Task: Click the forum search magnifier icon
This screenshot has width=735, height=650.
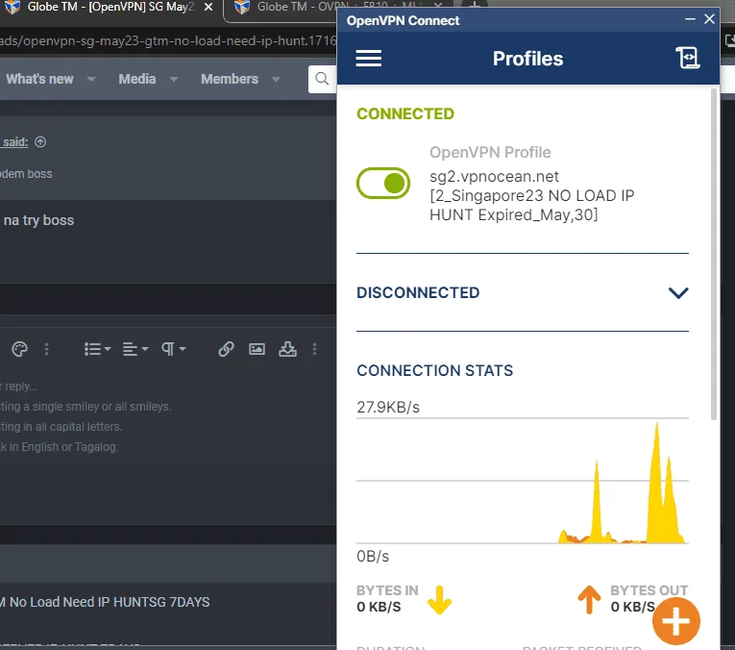Action: coord(322,79)
